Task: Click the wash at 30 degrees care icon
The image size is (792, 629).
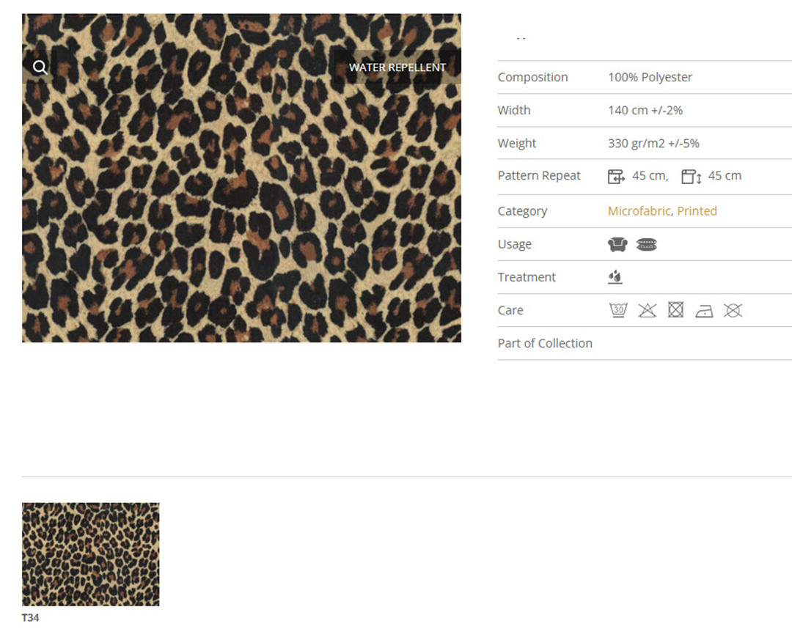Action: 618,310
